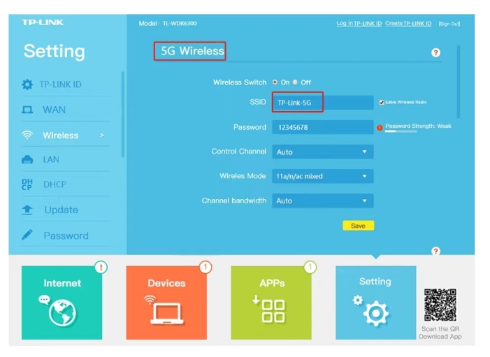Open the Devices tile

pyautogui.click(x=166, y=303)
